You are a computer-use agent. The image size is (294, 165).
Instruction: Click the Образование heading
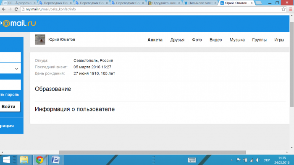[x=53, y=89]
